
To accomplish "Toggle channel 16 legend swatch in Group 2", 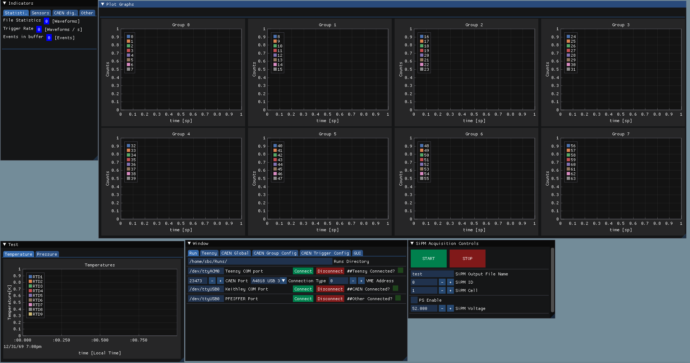I will pyautogui.click(x=422, y=37).
